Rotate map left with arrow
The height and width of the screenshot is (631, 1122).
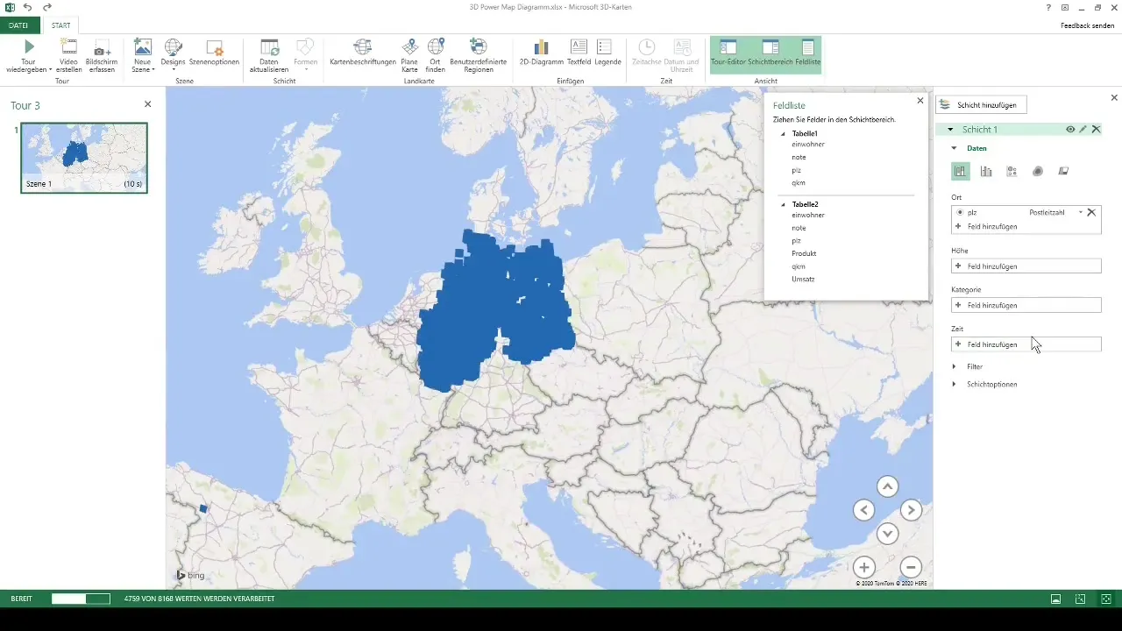point(863,510)
